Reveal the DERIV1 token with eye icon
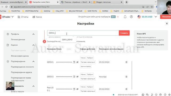The image size is (171, 96). [x=77, y=62]
